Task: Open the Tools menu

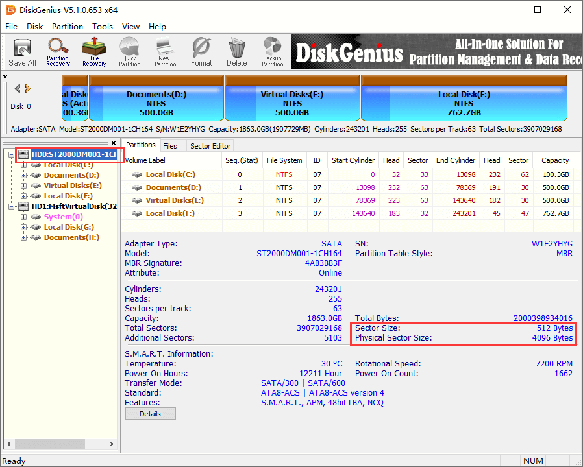Action: coord(102,27)
